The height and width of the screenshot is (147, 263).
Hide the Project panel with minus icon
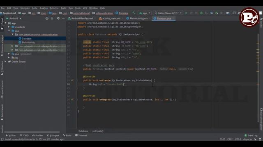click(63, 18)
